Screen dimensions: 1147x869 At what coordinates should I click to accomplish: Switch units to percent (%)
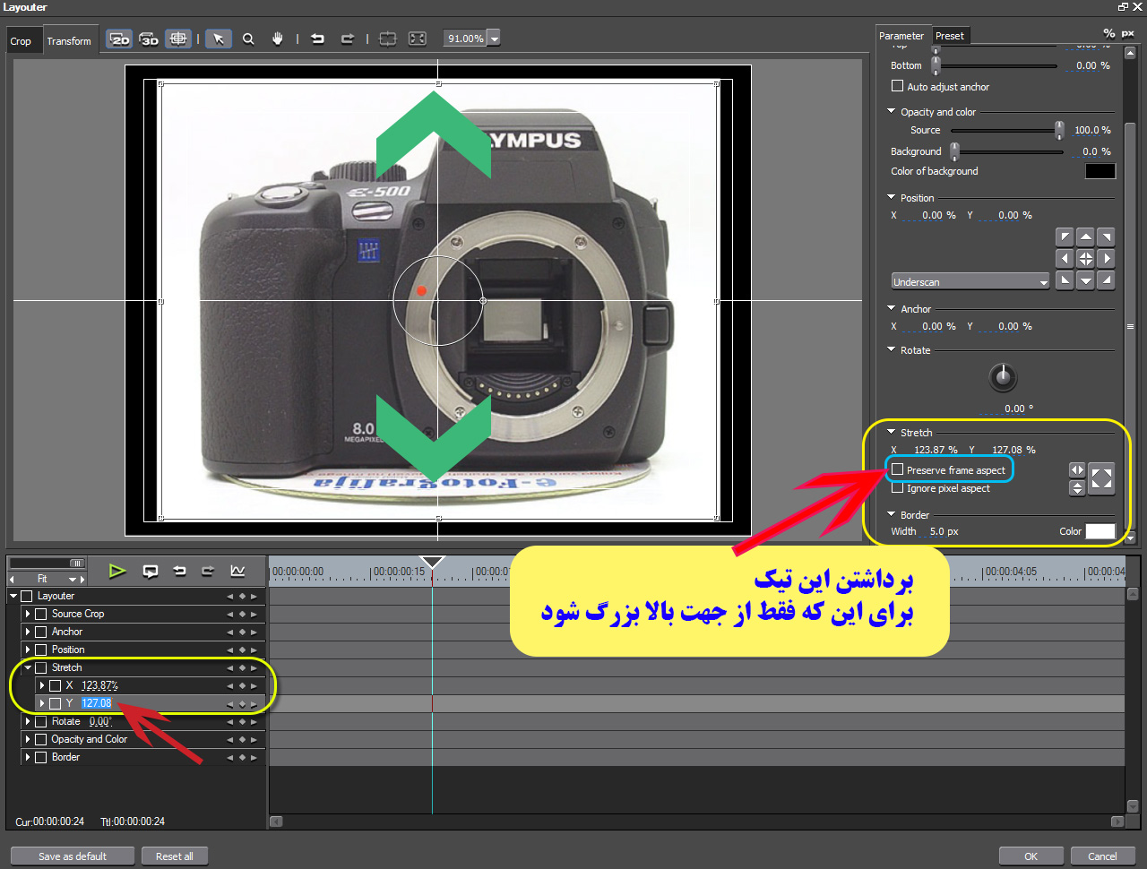click(x=1109, y=34)
